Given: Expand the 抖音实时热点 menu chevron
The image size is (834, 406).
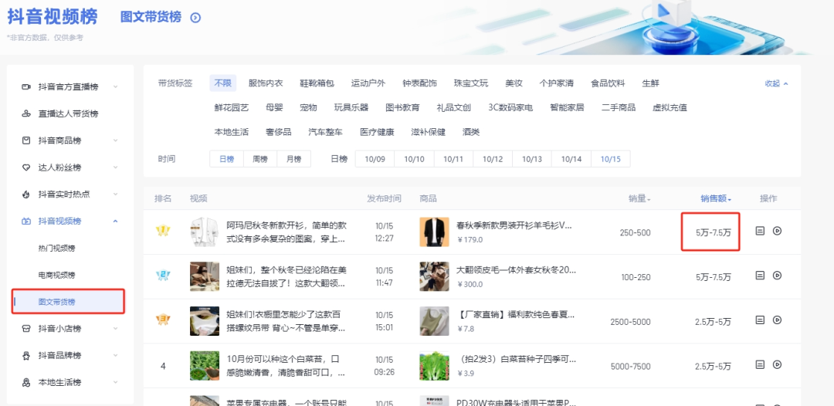Looking at the screenshot, I should click(x=115, y=194).
